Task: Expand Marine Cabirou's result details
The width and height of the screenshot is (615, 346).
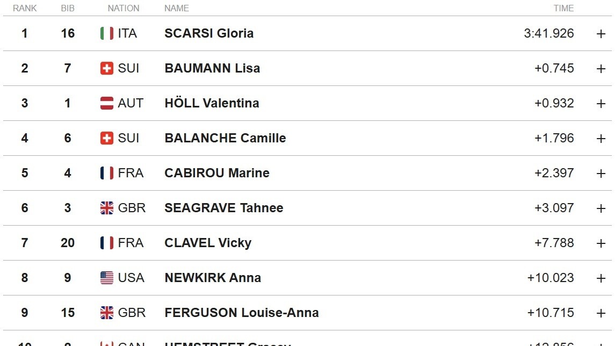Action: coord(601,174)
